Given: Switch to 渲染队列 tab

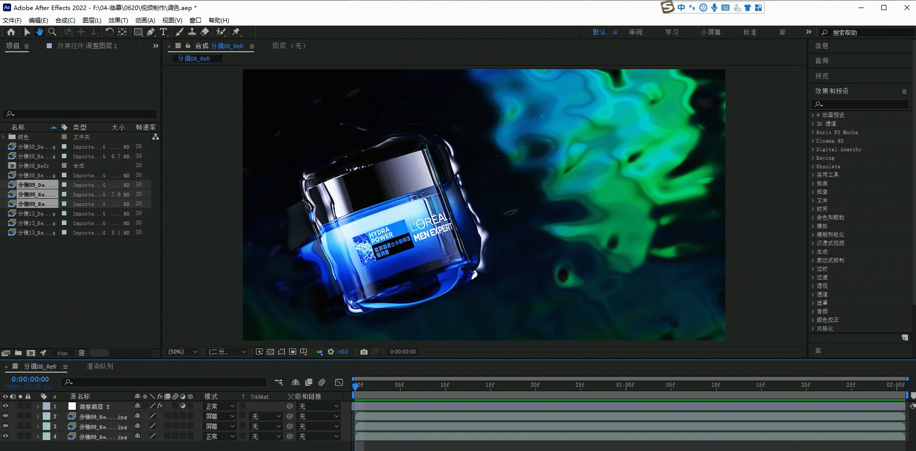Looking at the screenshot, I should coord(100,366).
